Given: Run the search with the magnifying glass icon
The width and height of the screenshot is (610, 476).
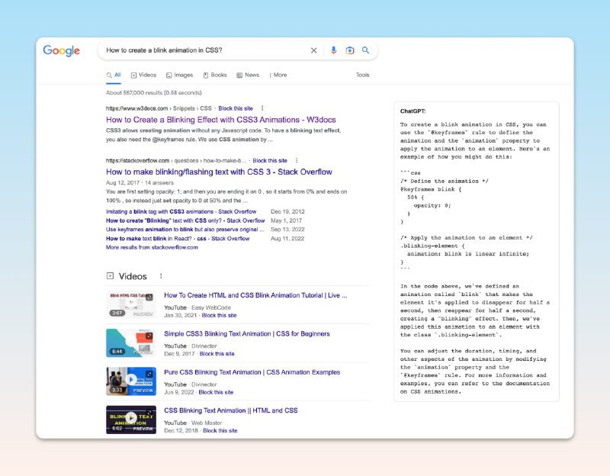Looking at the screenshot, I should click(366, 50).
